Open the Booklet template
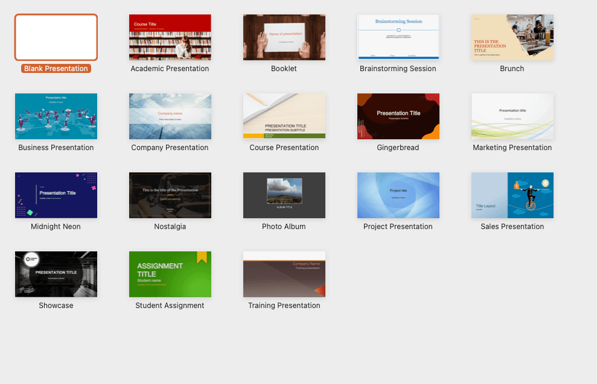 [x=284, y=37]
